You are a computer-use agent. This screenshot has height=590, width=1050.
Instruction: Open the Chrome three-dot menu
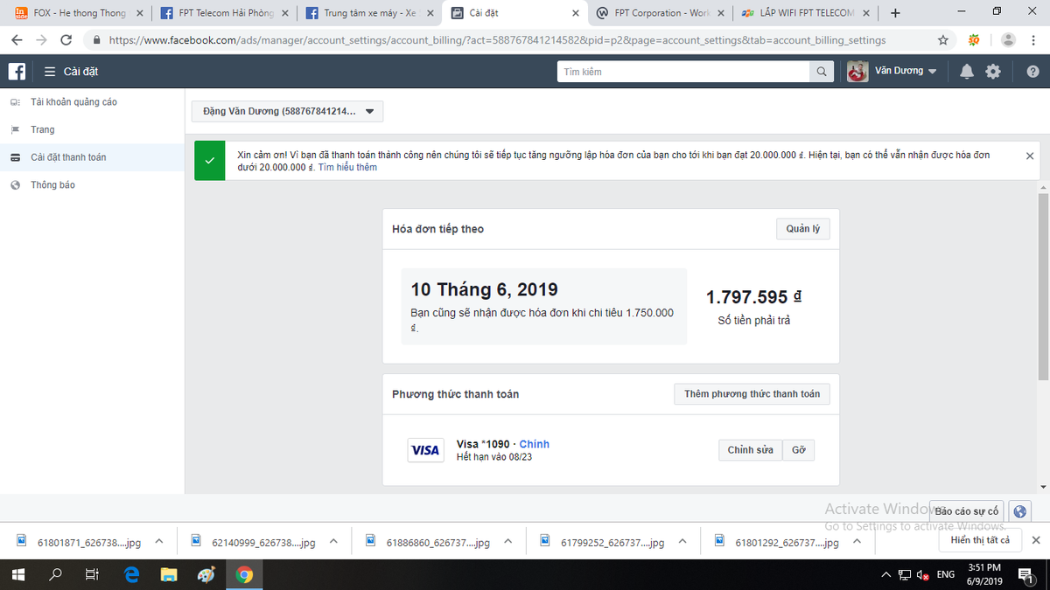point(1033,40)
